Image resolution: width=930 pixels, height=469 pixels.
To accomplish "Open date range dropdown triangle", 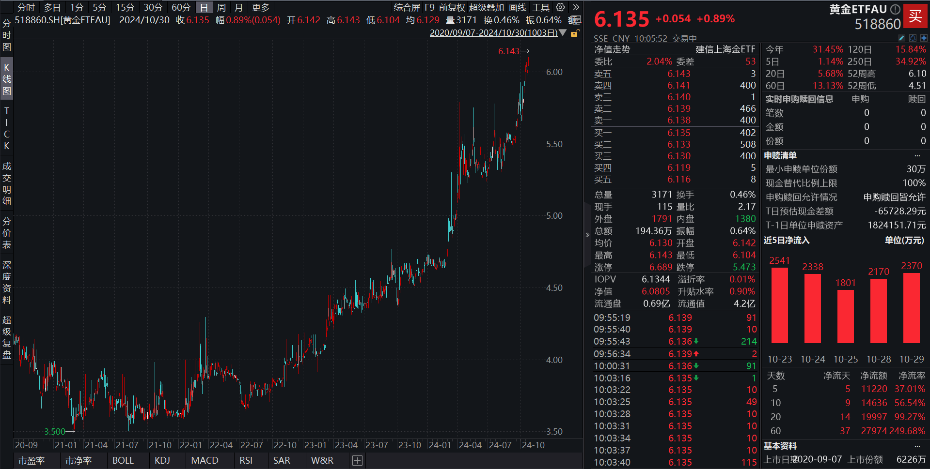I will pos(563,33).
